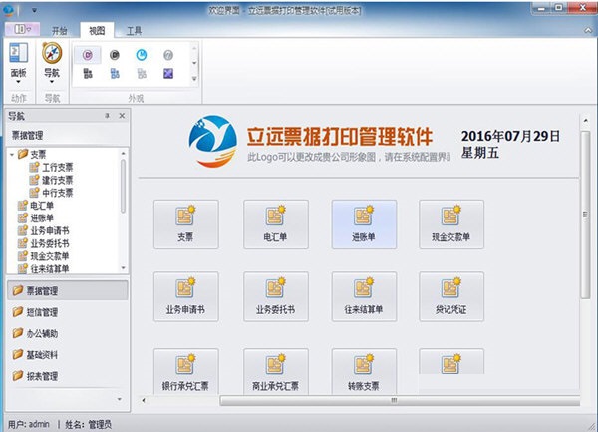Click the navigation tree scroll up arrow
Viewport: 598px width, 432px height.
(x=123, y=153)
